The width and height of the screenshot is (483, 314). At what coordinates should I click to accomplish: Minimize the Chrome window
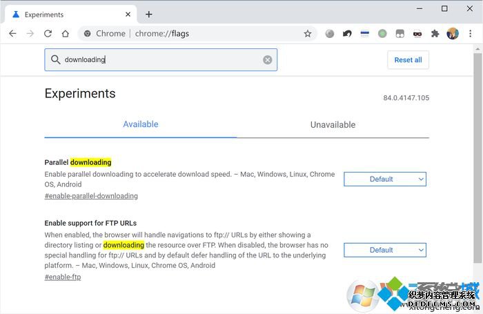(420, 9)
